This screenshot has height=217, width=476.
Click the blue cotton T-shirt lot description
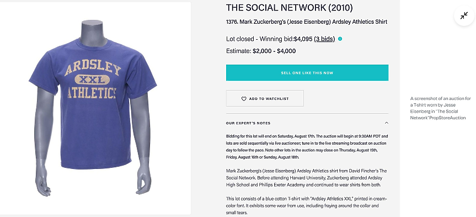tap(307, 206)
